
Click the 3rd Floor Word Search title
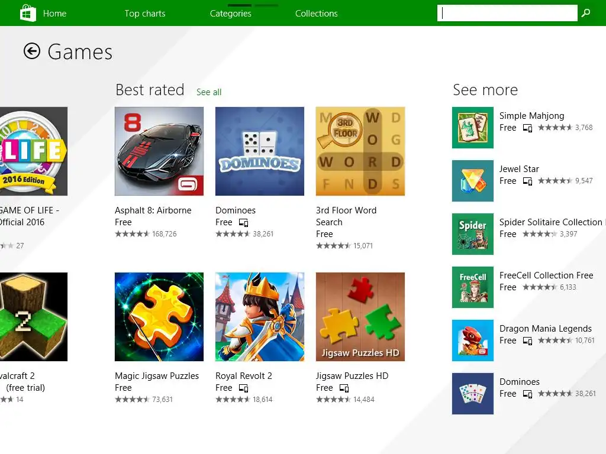pyautogui.click(x=346, y=216)
